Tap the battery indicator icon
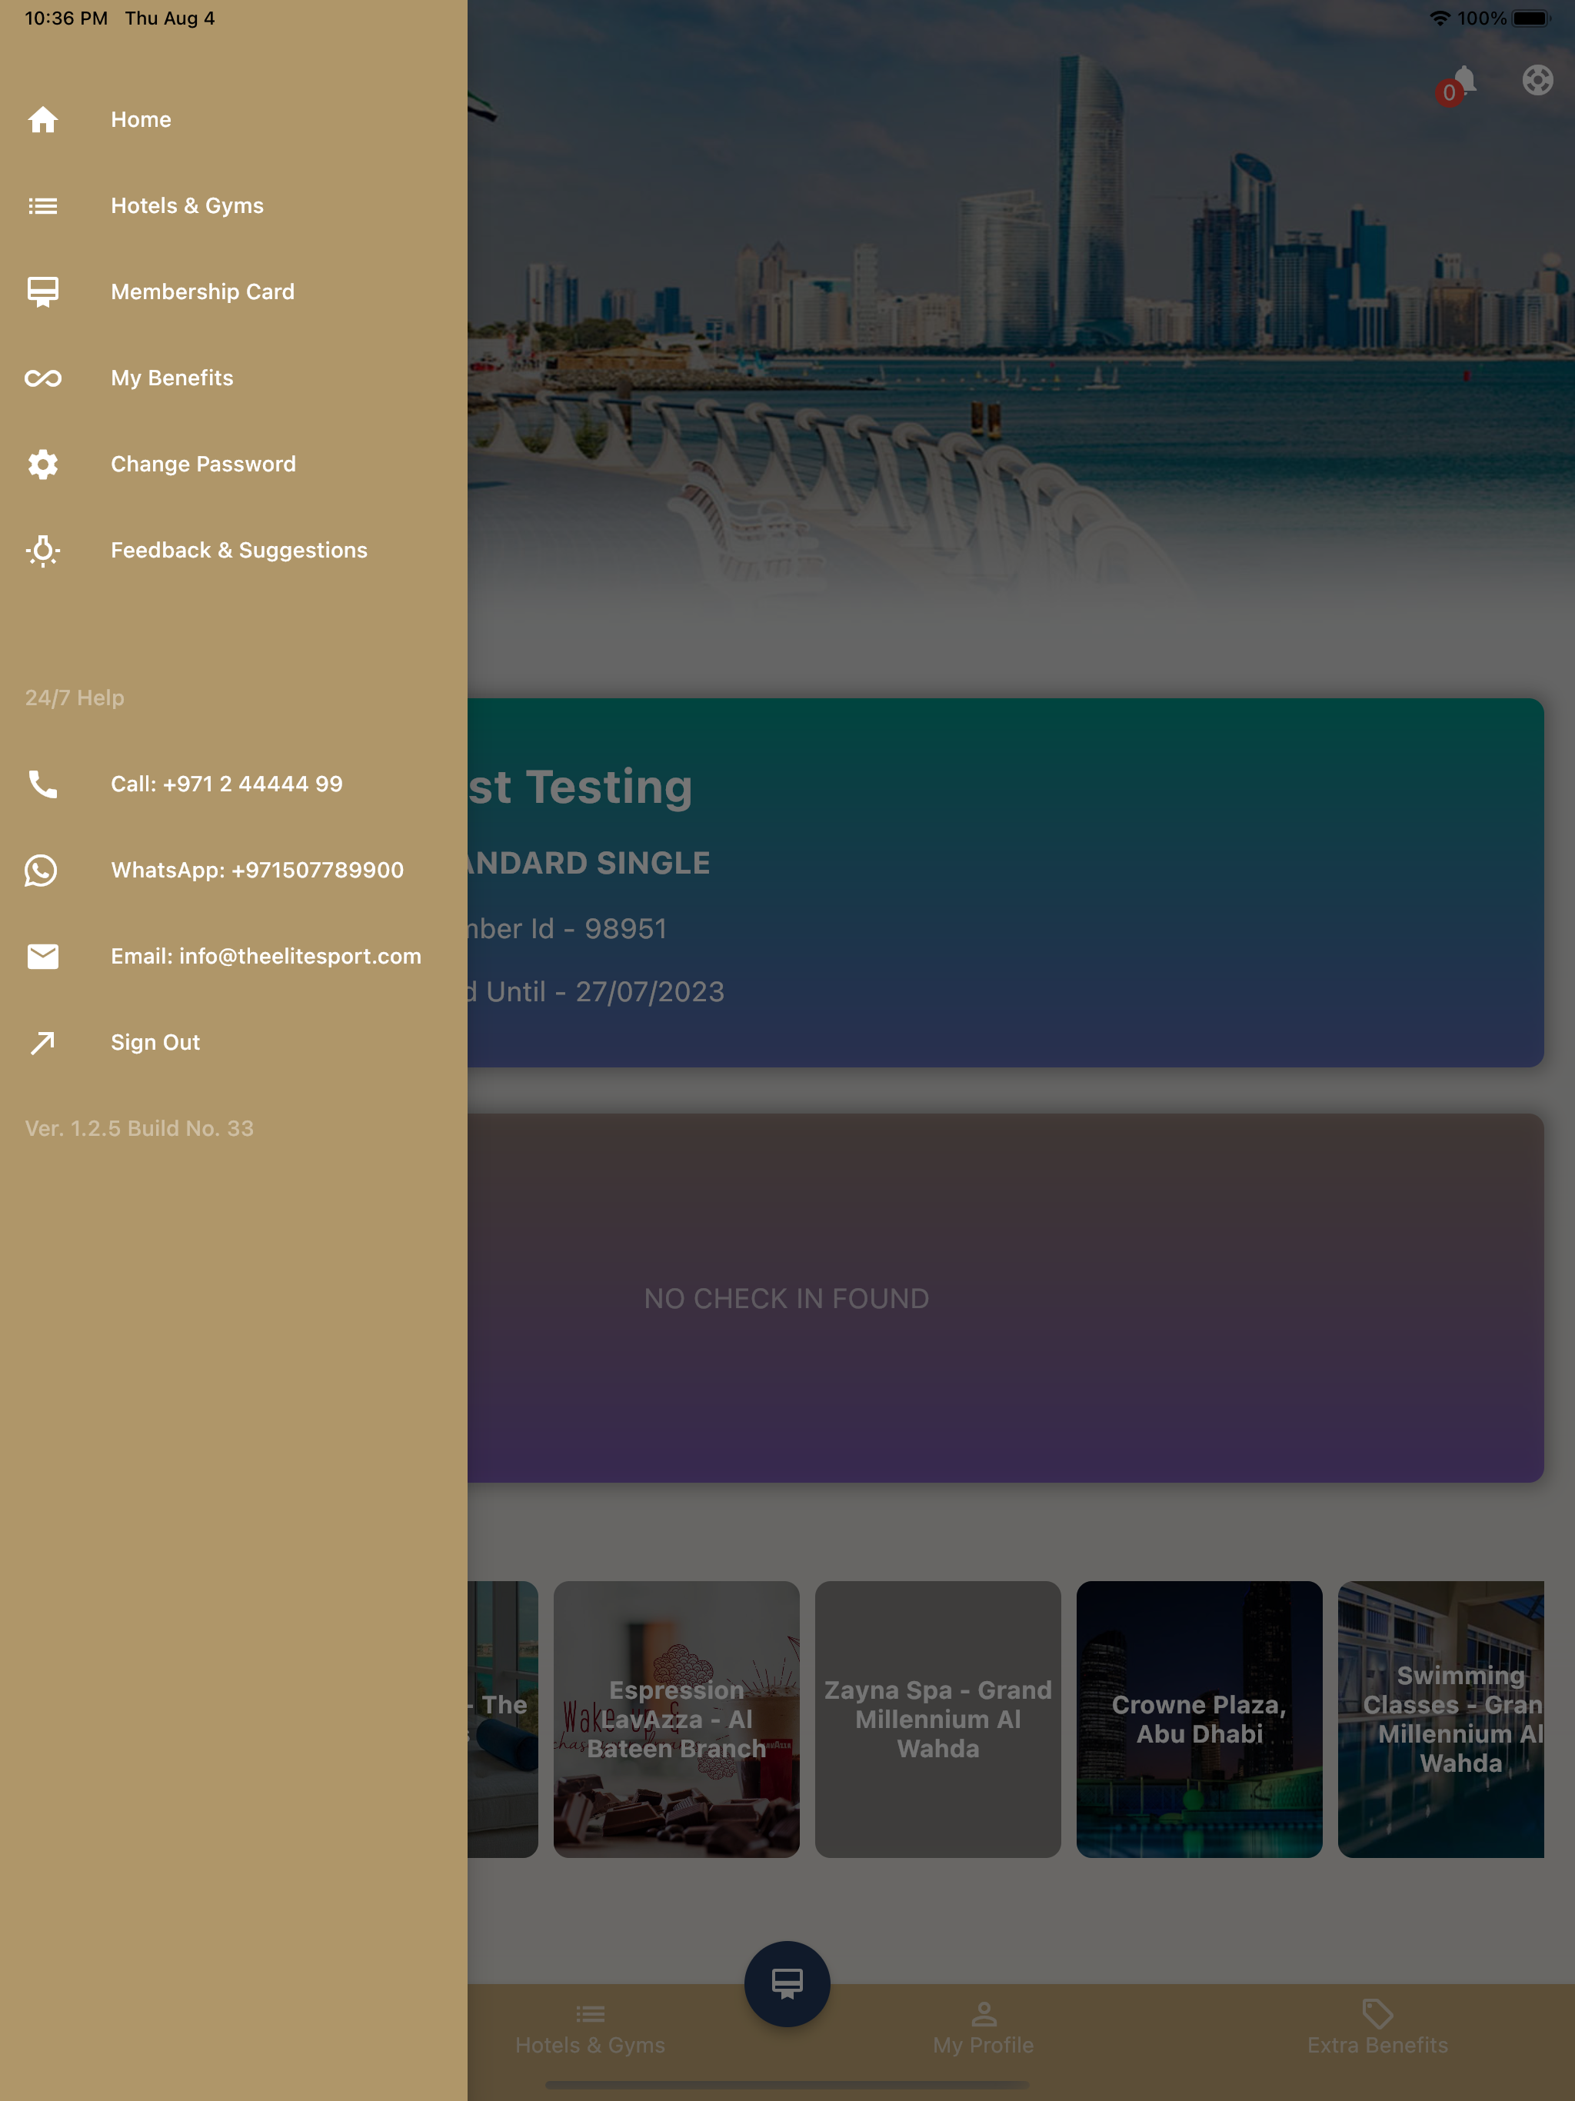 pos(1531,18)
